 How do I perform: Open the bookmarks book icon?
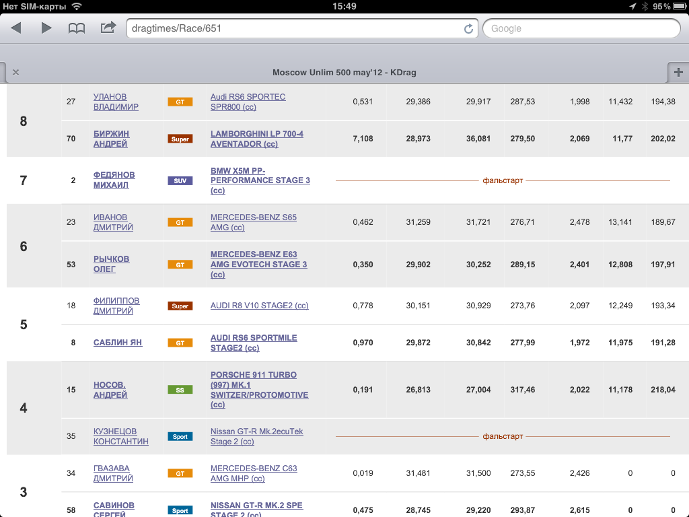(77, 28)
